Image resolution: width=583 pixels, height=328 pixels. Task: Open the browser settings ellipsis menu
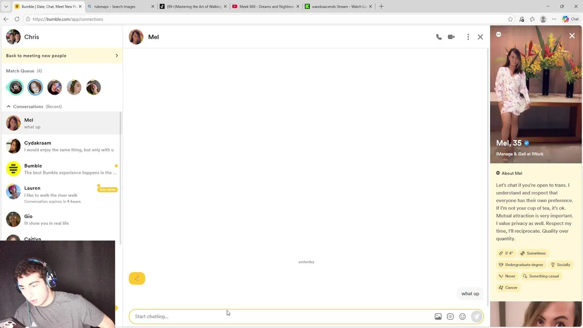(x=554, y=19)
